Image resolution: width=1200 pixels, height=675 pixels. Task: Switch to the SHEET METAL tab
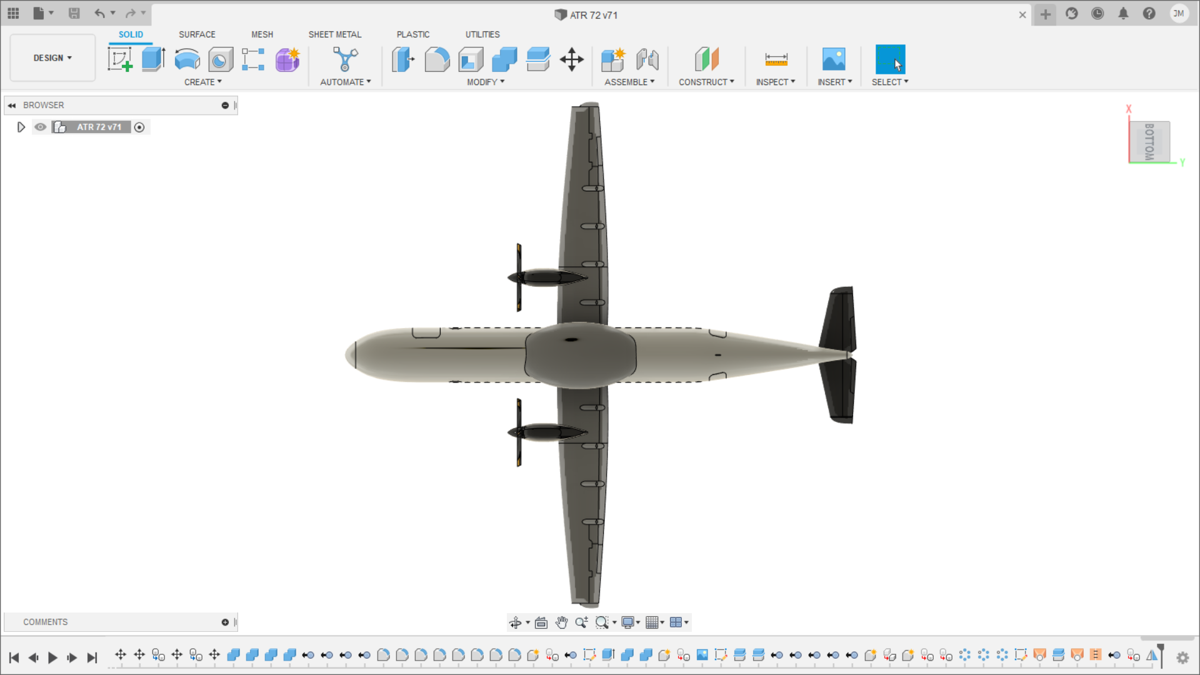(334, 34)
